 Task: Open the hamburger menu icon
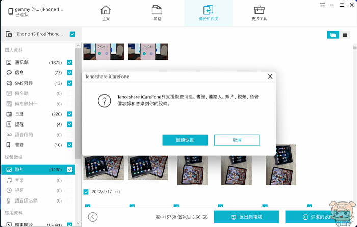322,5
